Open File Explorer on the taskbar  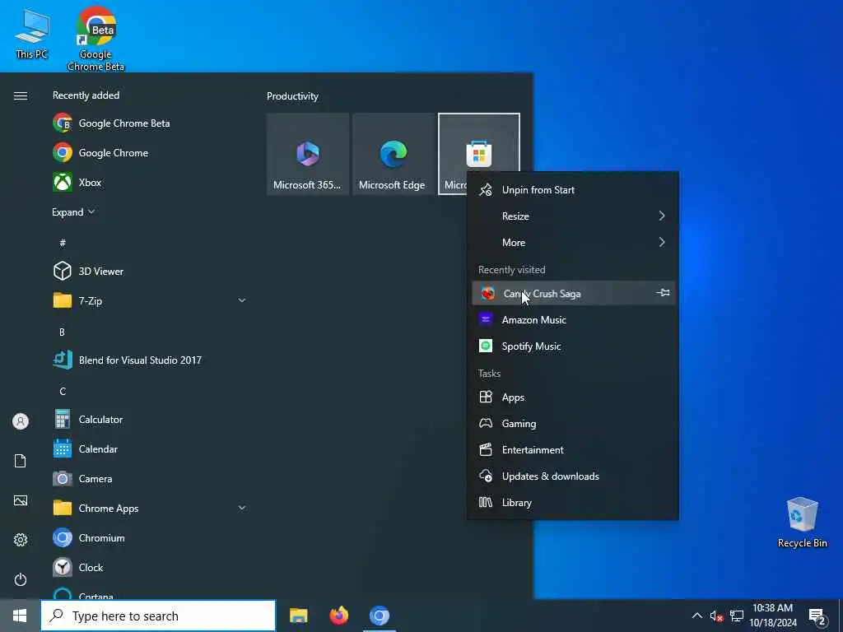[298, 616]
